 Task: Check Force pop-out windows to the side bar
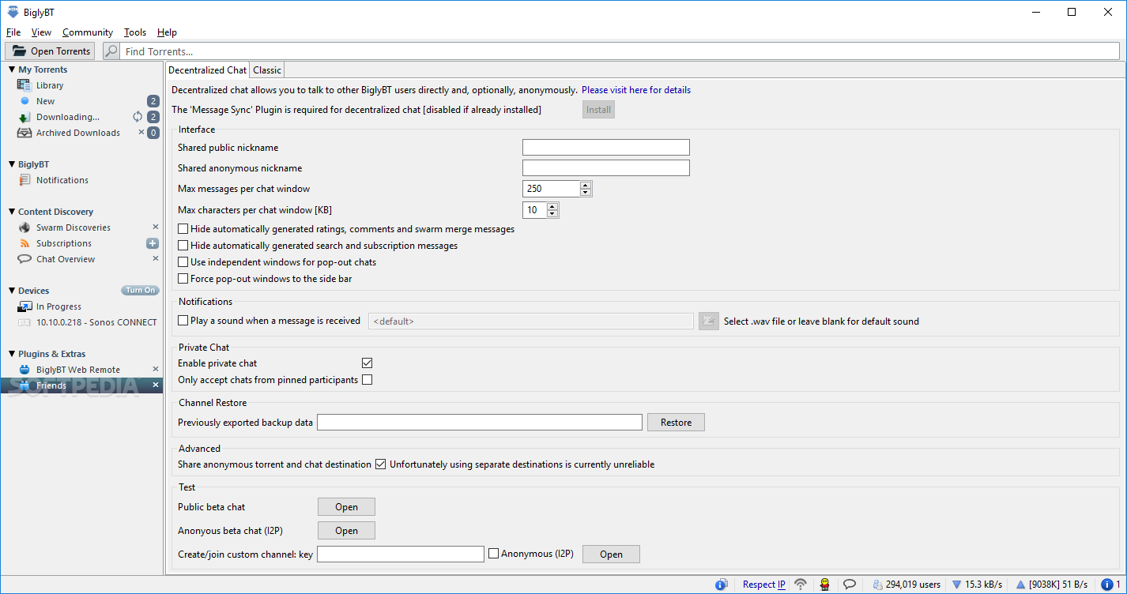click(183, 279)
